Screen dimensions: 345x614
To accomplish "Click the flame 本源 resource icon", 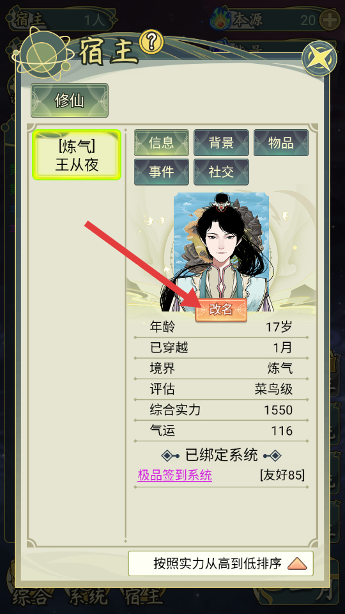I will pyautogui.click(x=220, y=19).
